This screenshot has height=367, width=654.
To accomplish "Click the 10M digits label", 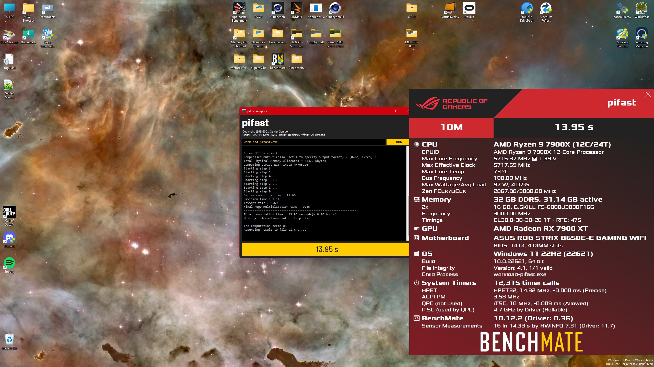I will click(451, 127).
